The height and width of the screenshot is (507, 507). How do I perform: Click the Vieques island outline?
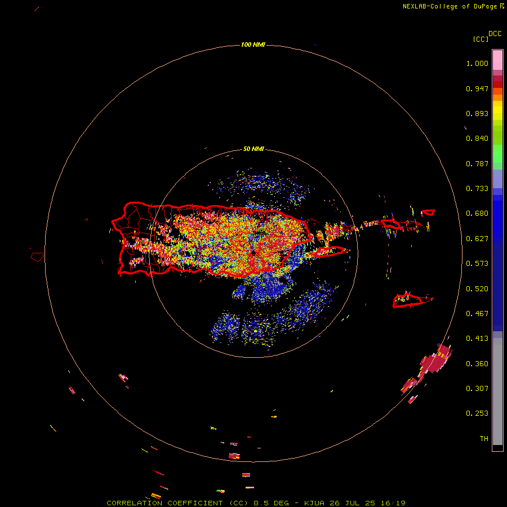click(x=330, y=251)
